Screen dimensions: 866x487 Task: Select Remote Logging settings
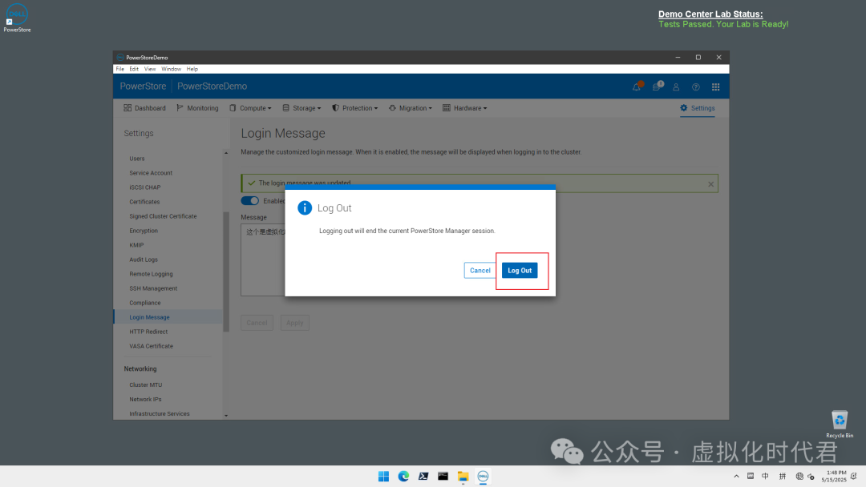[151, 274]
